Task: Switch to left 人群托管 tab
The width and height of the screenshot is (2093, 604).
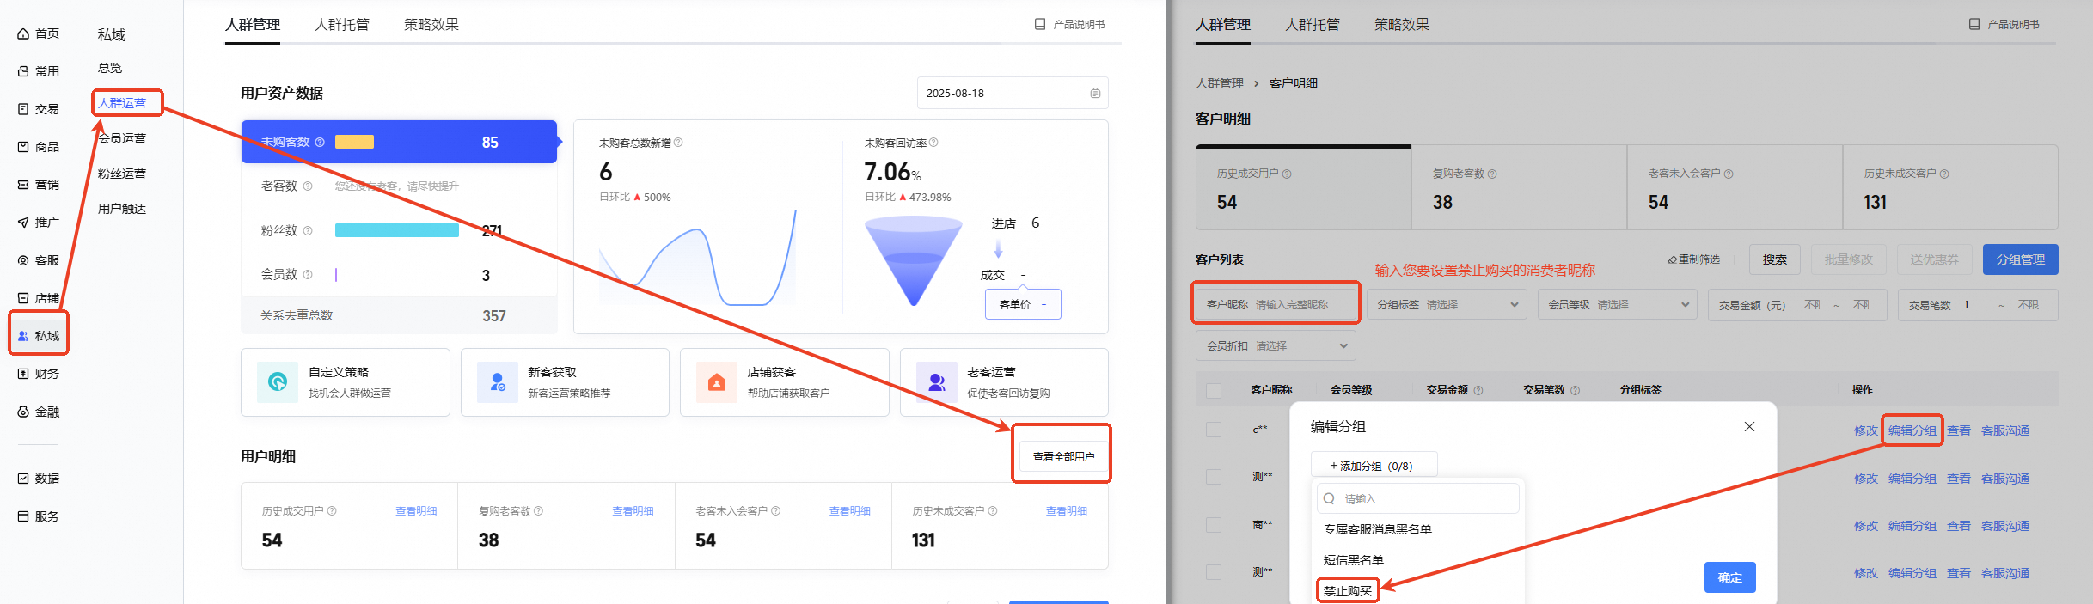Action: coord(342,25)
